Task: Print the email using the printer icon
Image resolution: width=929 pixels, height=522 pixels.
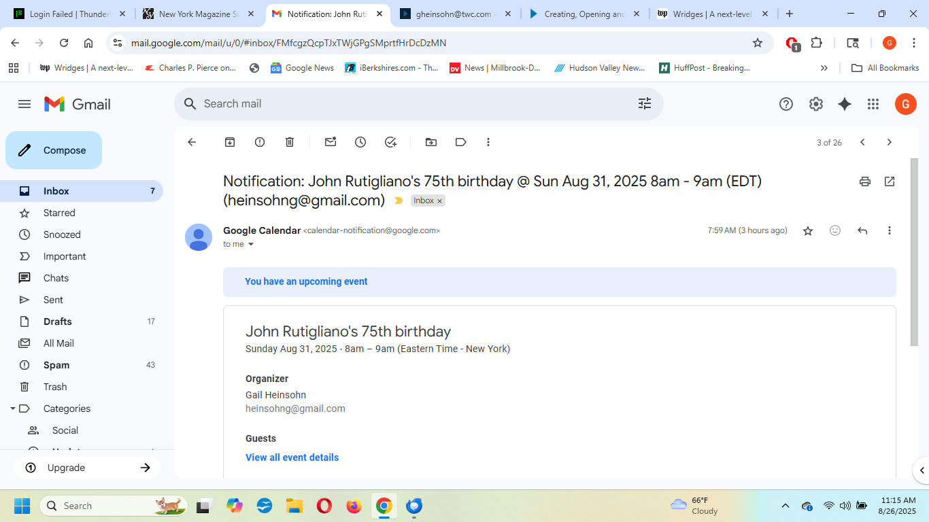Action: 865,181
